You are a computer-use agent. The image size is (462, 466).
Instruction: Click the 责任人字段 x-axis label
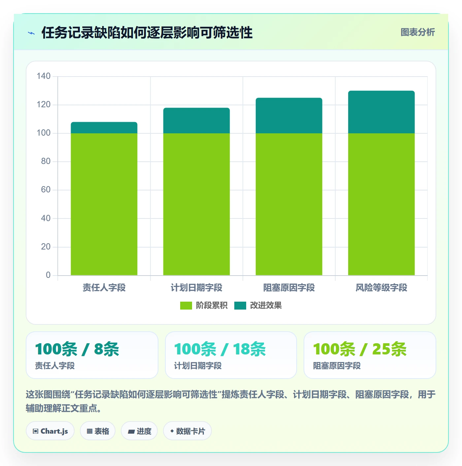coord(104,288)
